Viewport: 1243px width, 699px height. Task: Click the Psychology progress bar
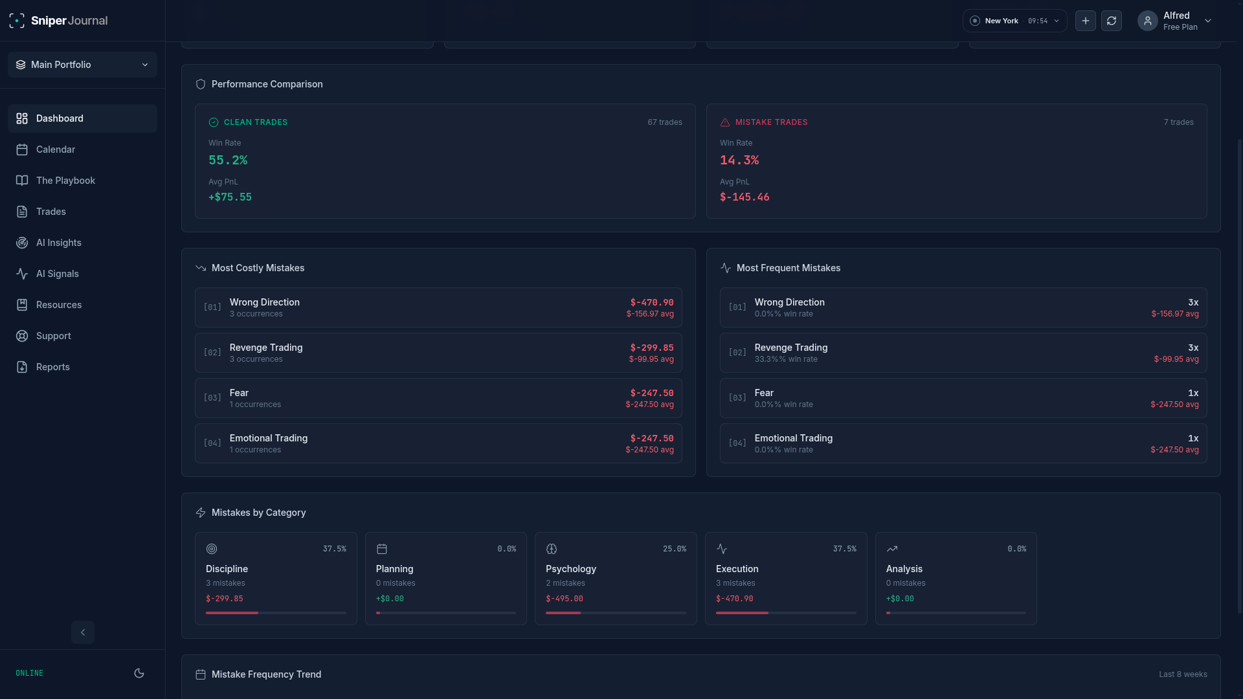tap(616, 613)
